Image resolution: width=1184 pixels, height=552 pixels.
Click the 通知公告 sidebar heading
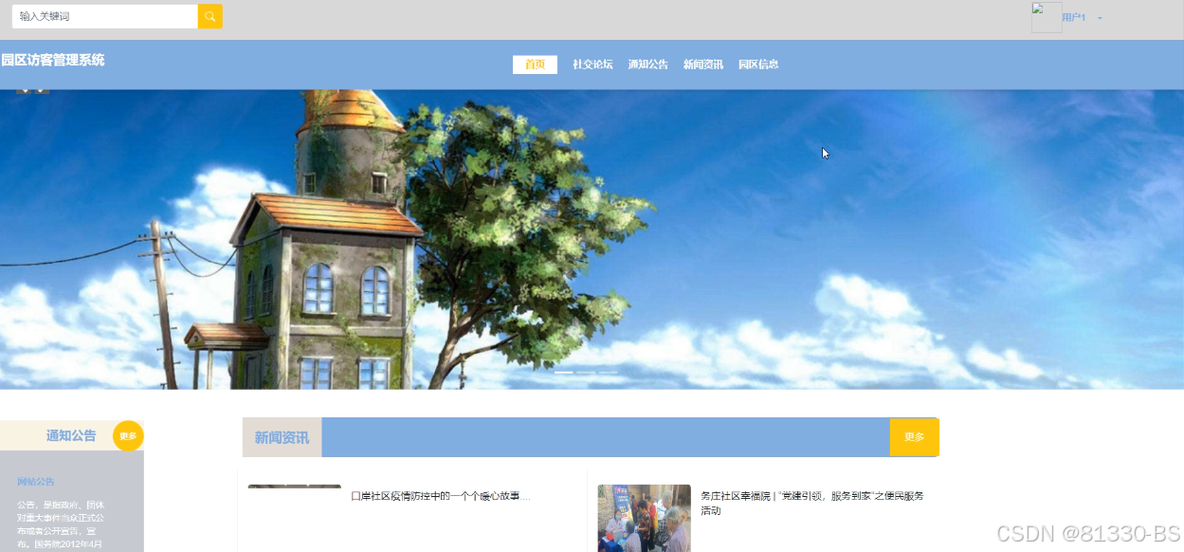click(71, 436)
